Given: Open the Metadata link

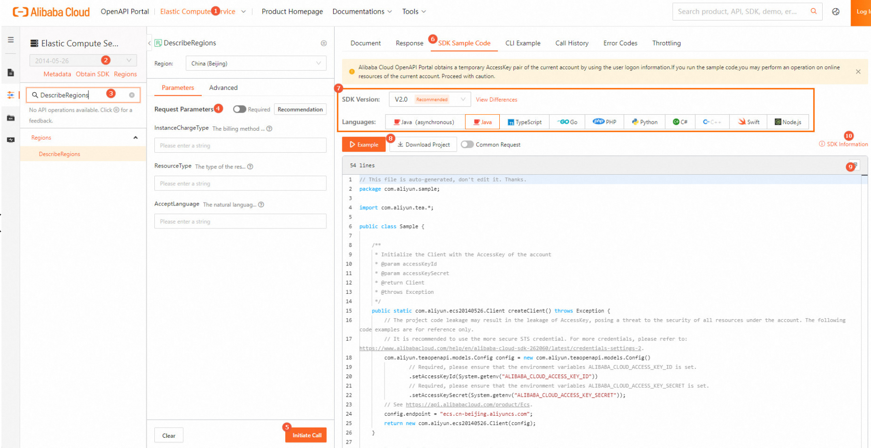Looking at the screenshot, I should click(x=57, y=74).
